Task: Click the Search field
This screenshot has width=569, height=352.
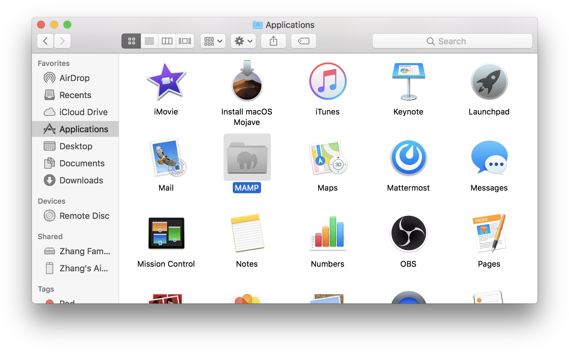Action: (452, 41)
